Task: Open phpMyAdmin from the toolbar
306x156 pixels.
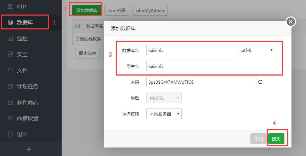Action: pos(150,10)
